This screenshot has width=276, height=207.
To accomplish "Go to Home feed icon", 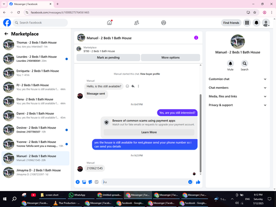I will tap(109, 23).
